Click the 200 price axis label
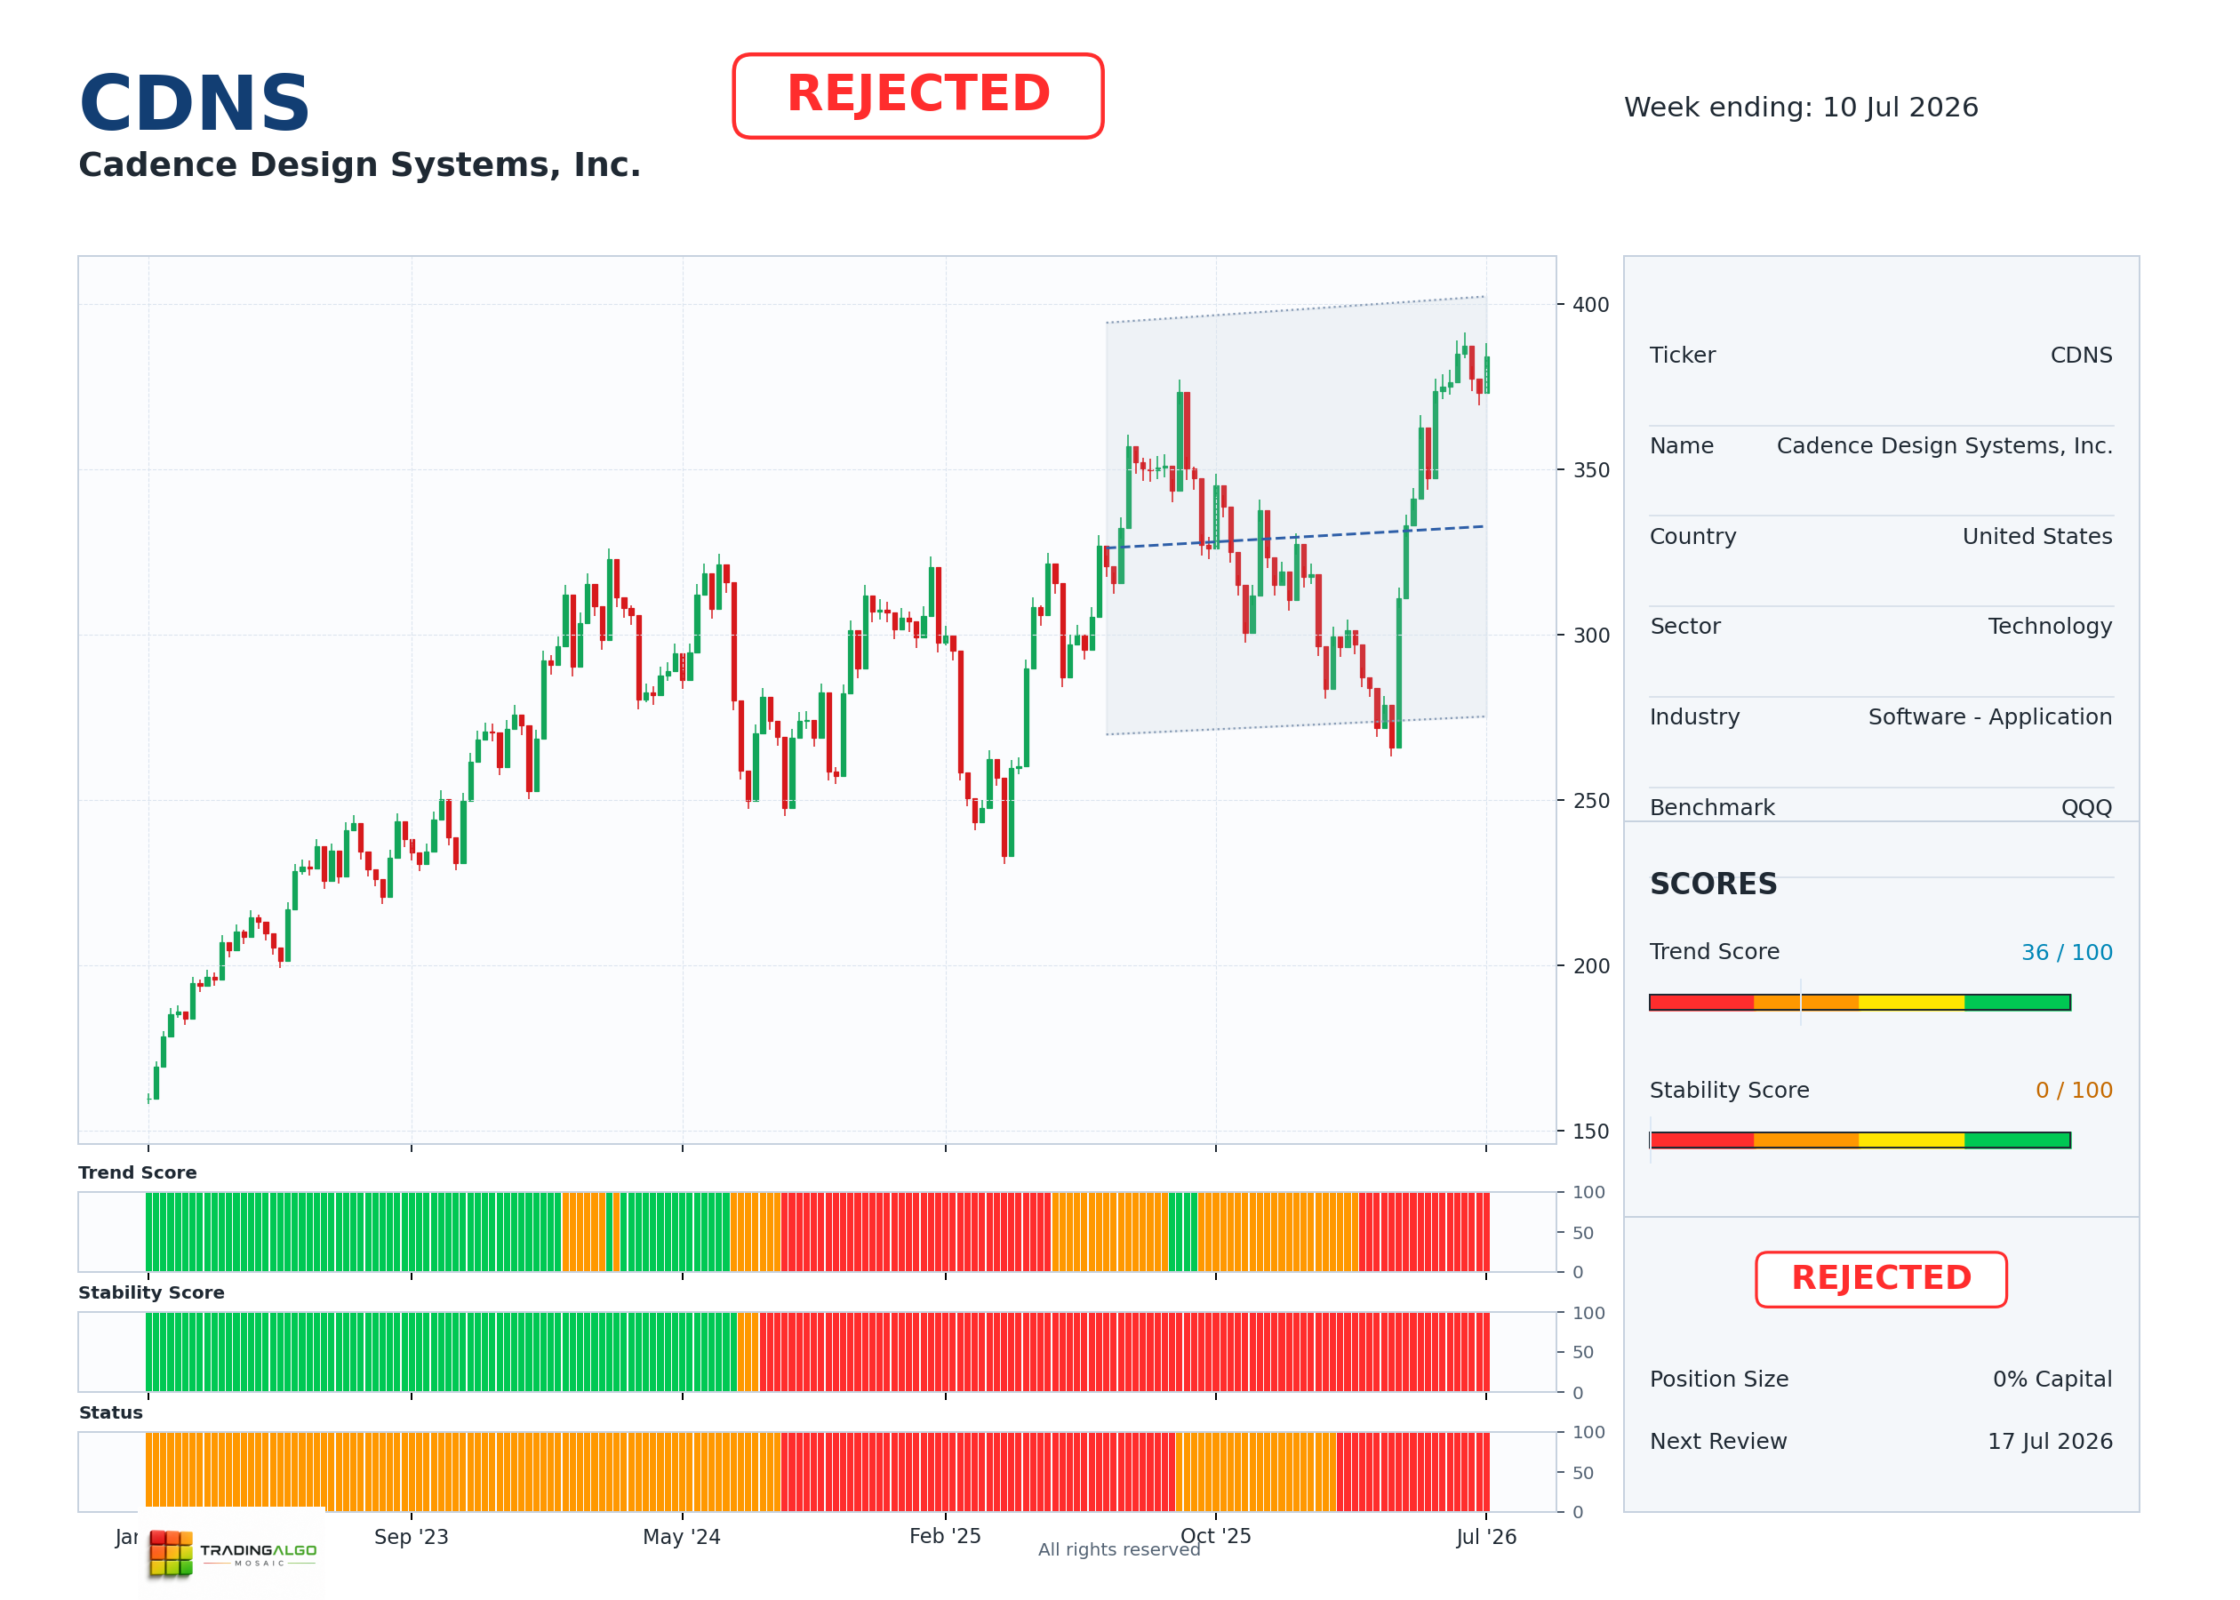Viewport: 2240px width, 1600px height. (1591, 966)
